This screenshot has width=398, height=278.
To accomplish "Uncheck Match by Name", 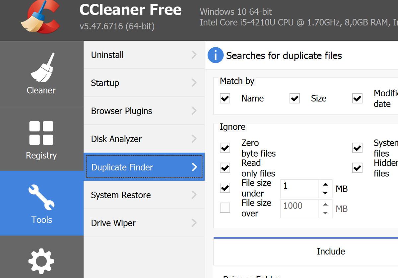I will [225, 98].
